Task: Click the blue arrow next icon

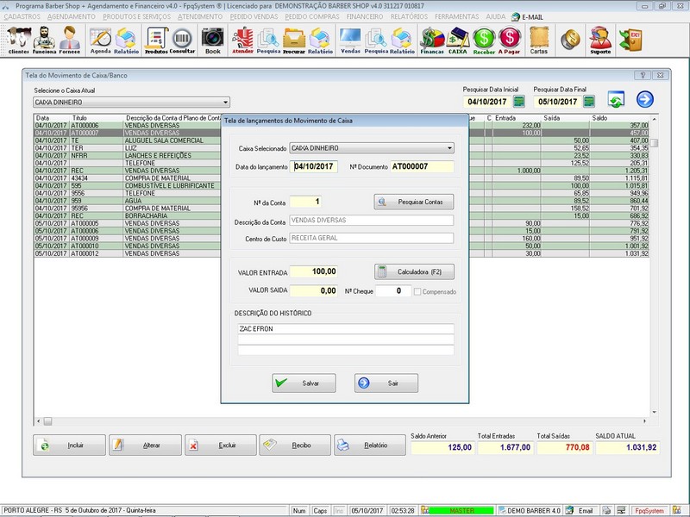Action: 645,100
